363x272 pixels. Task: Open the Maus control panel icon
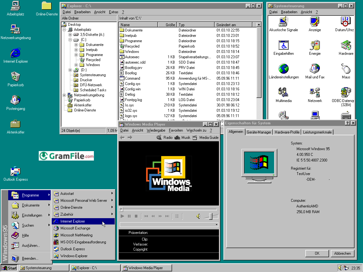tap(346, 69)
